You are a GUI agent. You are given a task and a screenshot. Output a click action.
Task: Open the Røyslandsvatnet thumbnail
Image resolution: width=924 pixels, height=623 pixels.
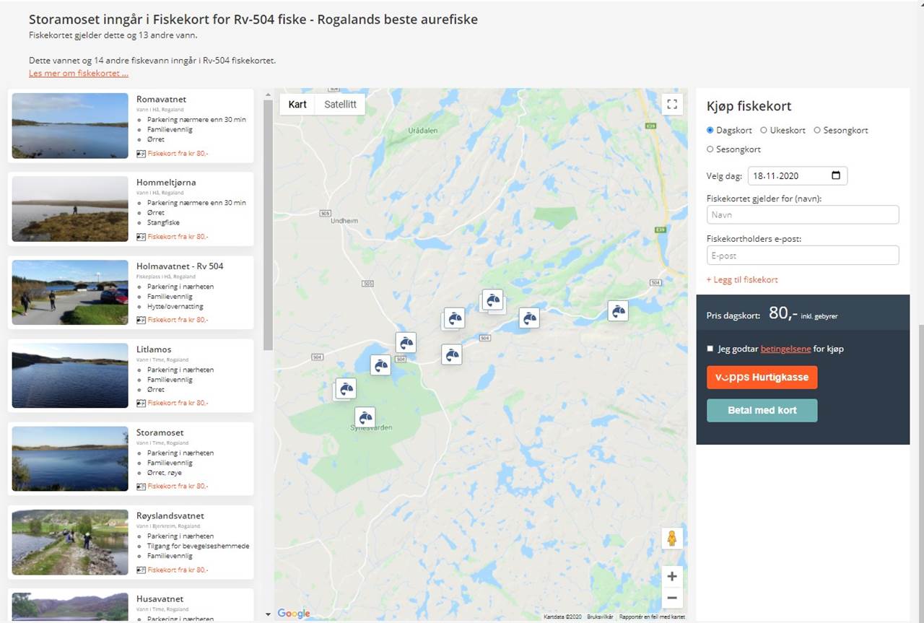tap(70, 542)
